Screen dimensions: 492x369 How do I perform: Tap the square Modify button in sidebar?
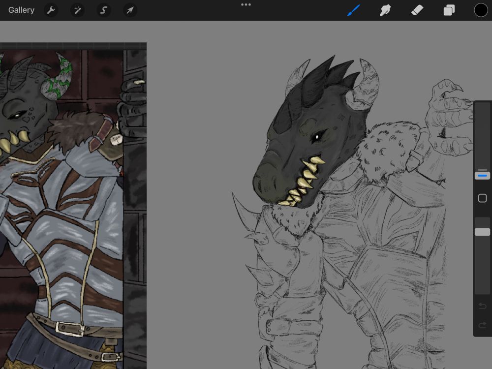(x=482, y=198)
